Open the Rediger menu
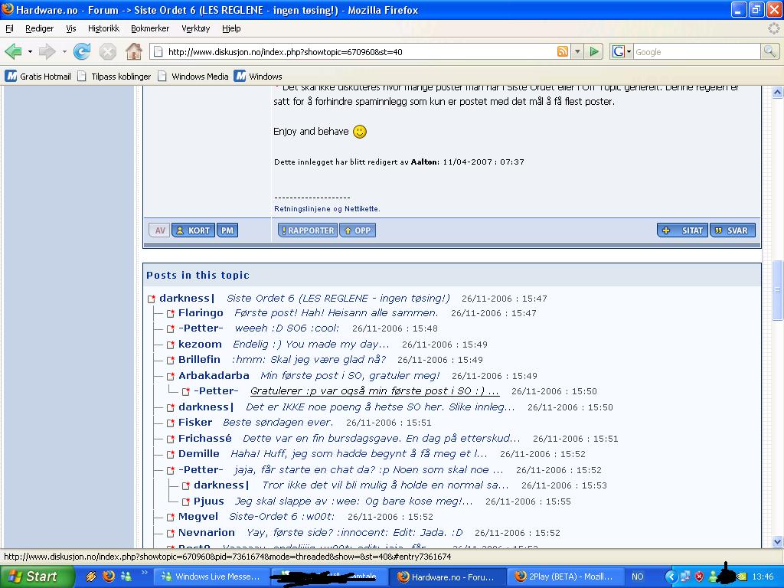This screenshot has height=588, width=784. [40, 28]
